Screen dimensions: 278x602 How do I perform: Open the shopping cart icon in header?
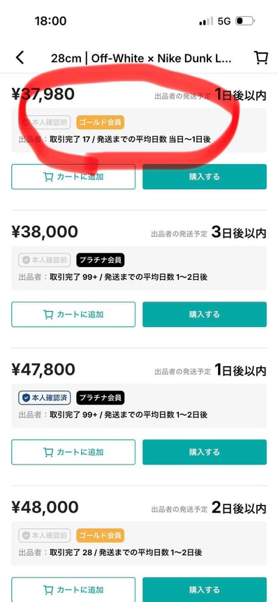tap(261, 58)
